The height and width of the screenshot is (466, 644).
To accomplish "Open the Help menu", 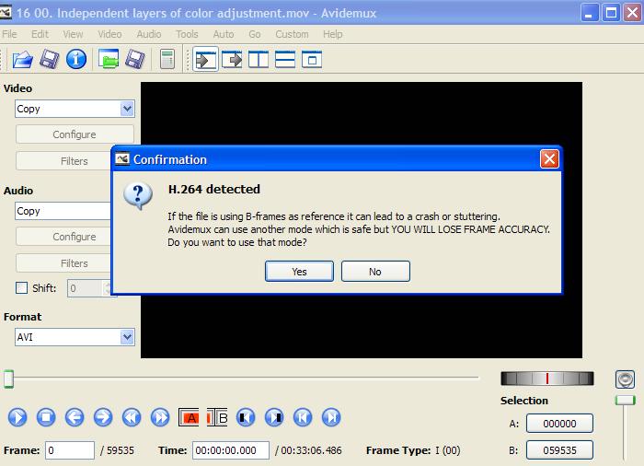I will 333,34.
